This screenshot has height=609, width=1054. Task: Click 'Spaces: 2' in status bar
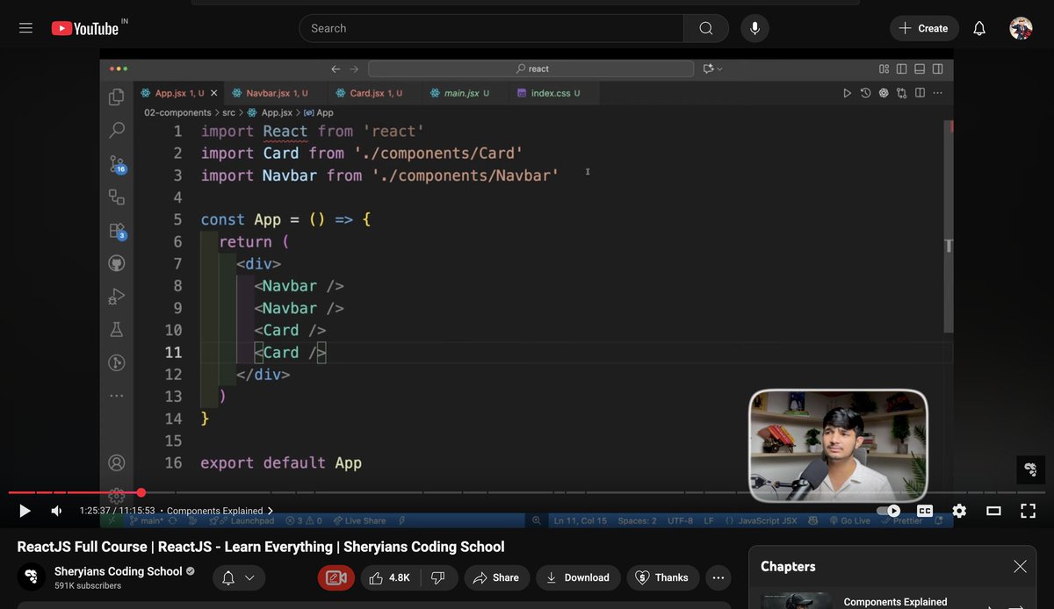point(637,520)
